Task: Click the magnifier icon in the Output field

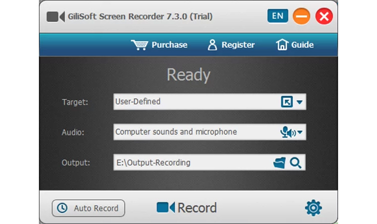Action: click(296, 163)
